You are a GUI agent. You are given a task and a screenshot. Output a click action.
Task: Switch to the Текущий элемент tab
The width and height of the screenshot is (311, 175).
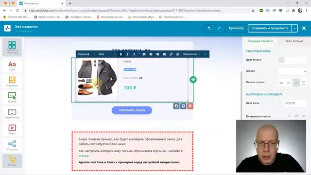(x=260, y=41)
